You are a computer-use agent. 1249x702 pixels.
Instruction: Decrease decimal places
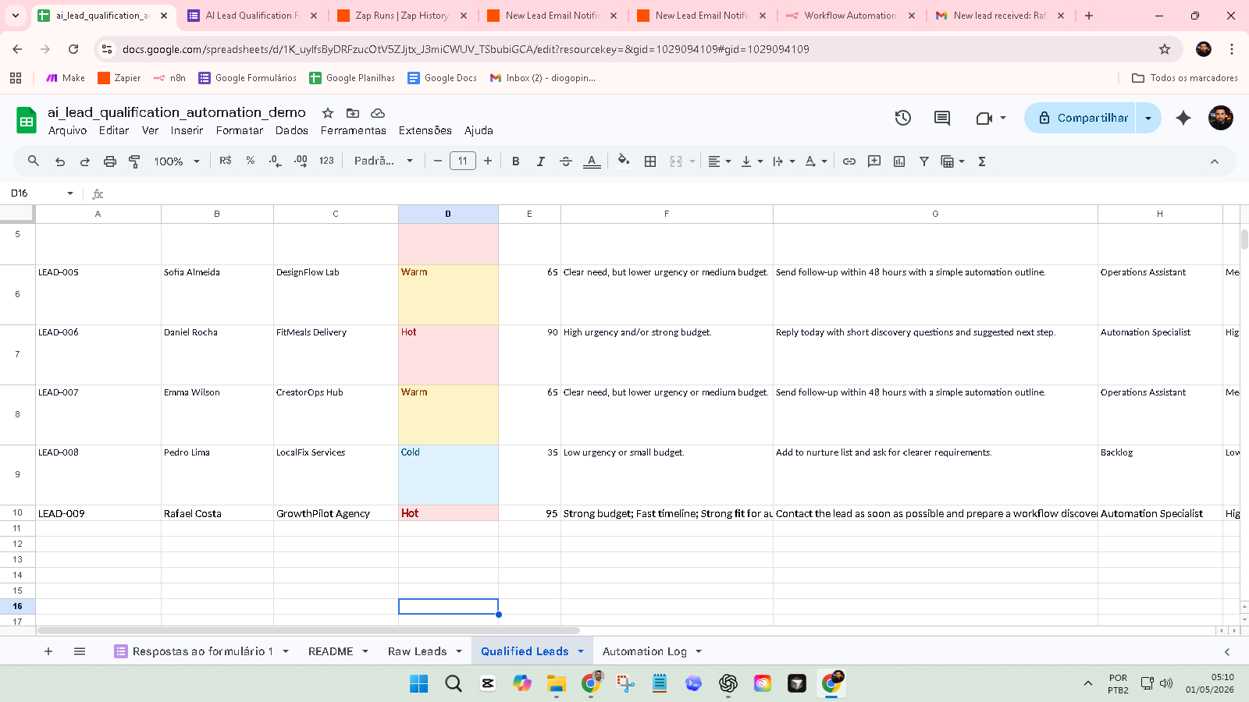coord(275,161)
